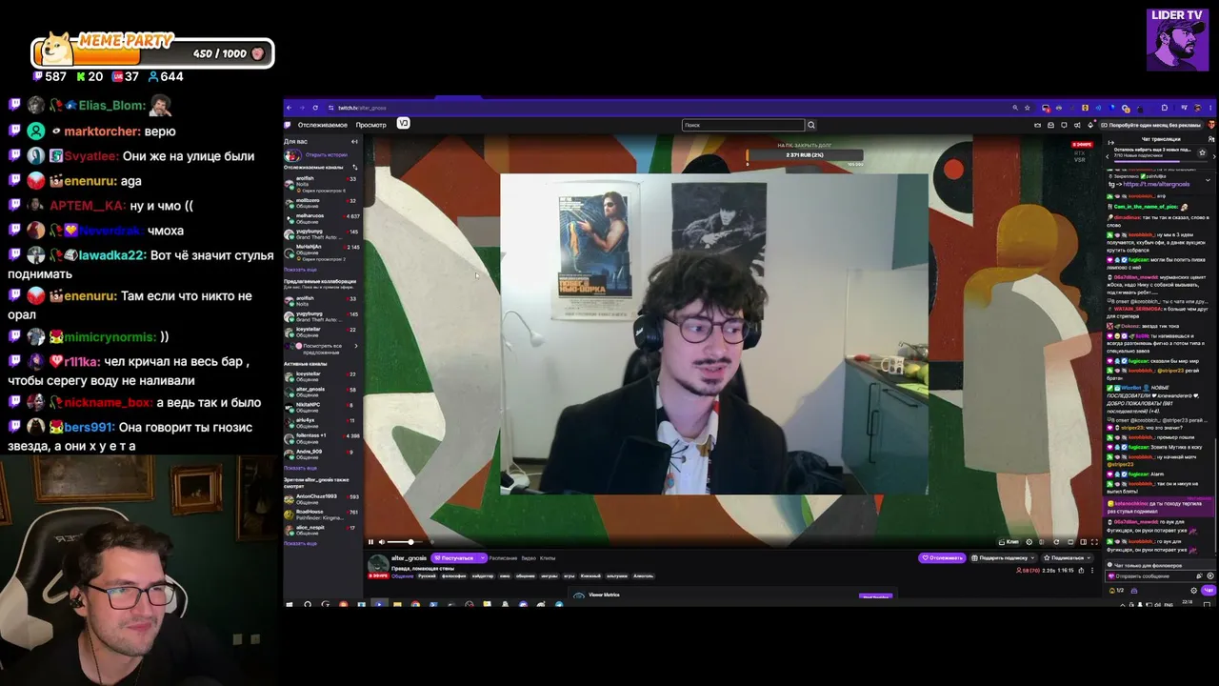The image size is (1219, 686).
Task: Click the философия stream tag
Action: point(454,576)
